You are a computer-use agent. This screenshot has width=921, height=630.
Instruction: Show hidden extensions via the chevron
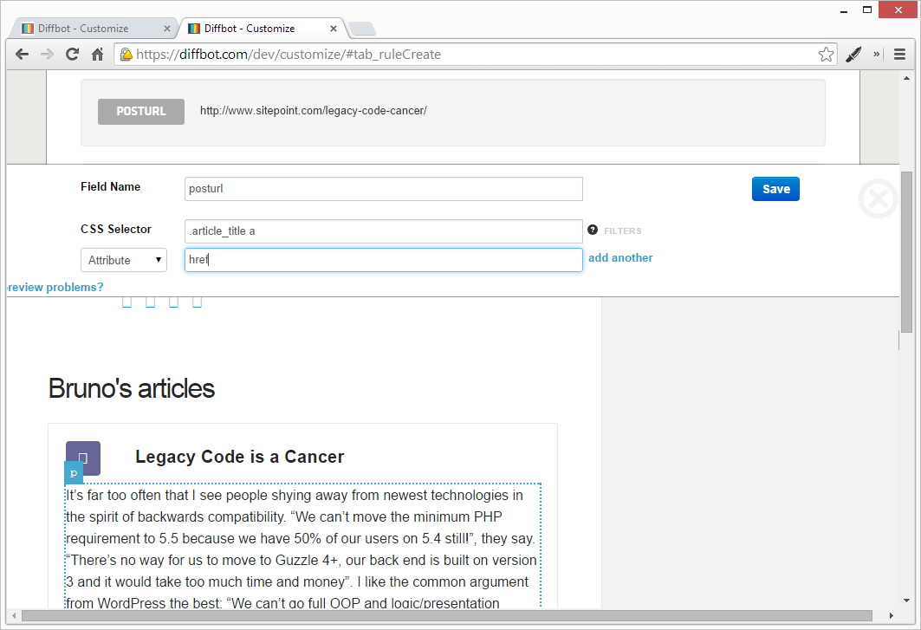coord(877,54)
